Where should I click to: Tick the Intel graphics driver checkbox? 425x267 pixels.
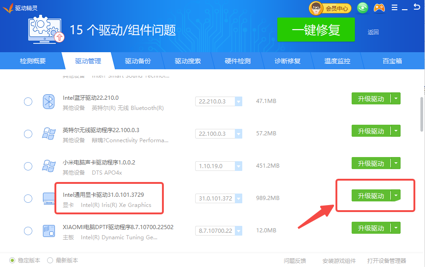[x=28, y=199]
